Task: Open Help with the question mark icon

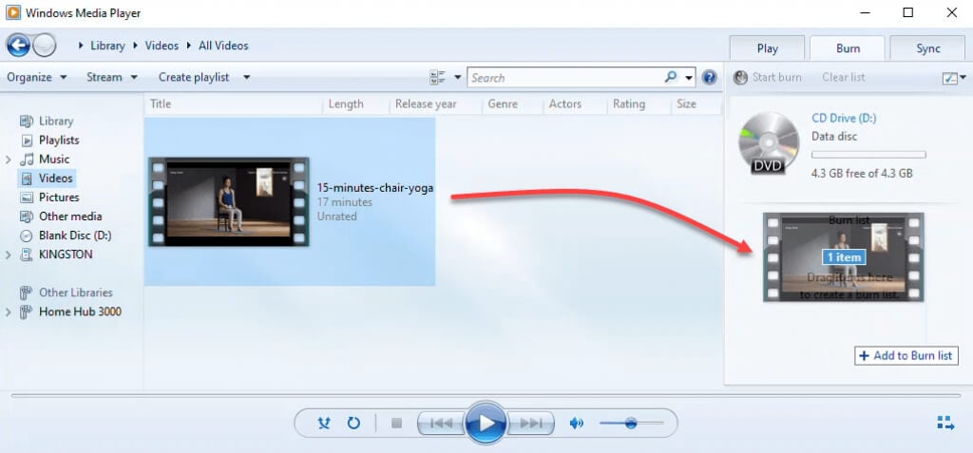Action: (x=709, y=78)
